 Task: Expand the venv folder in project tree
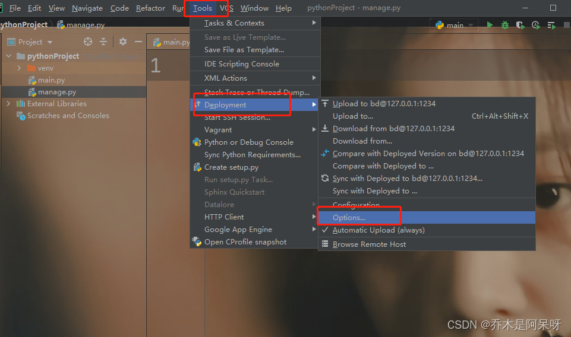pos(19,68)
